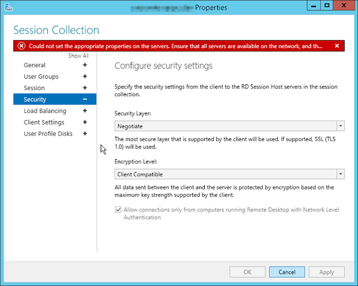358x286 pixels.
Task: Click the Security Layer label
Action: point(133,113)
